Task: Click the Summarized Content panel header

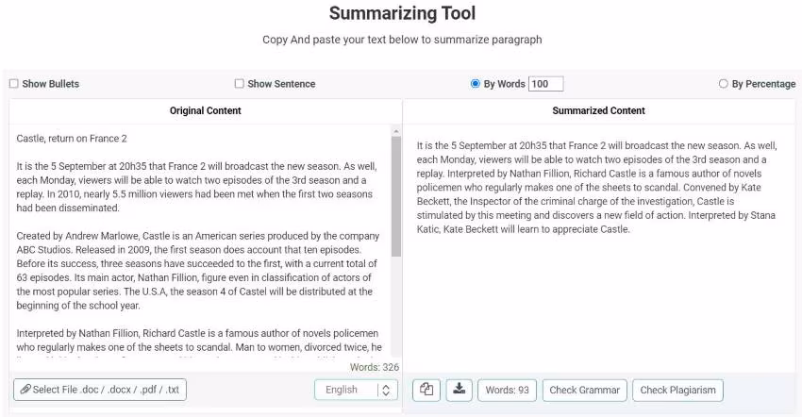Action: point(598,110)
